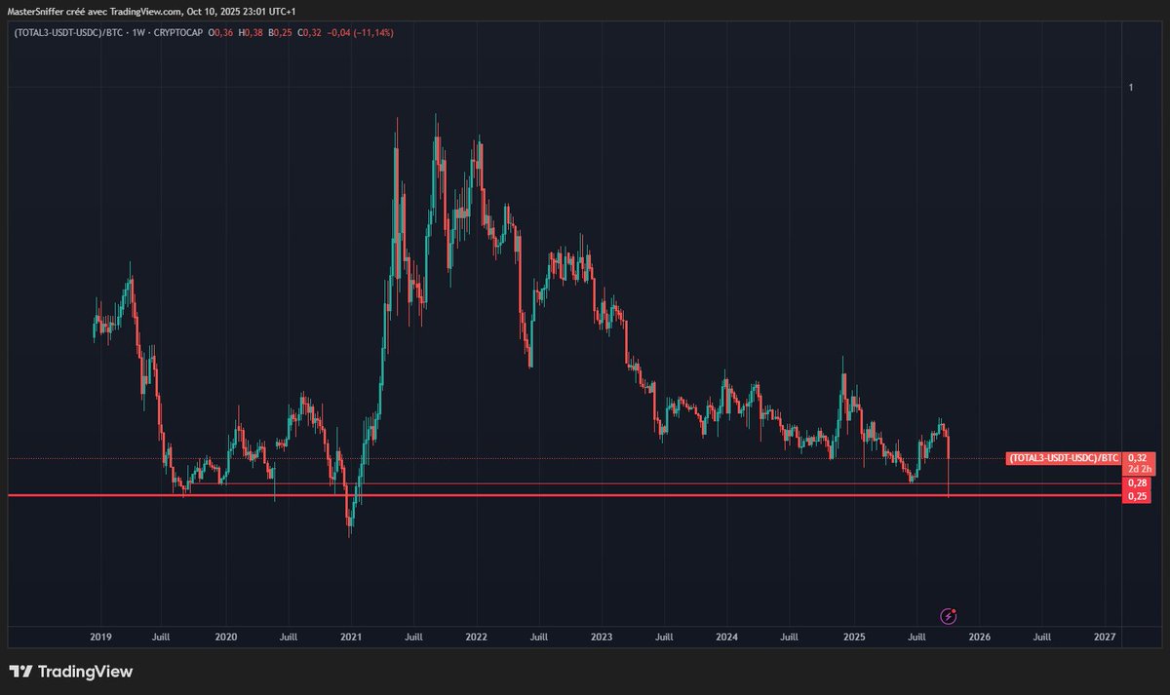Click the close value C0,32
The image size is (1170, 695).
coord(310,32)
